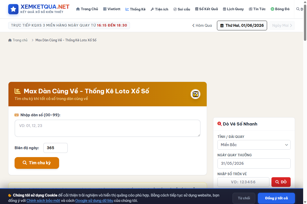Click the search magnifier icon in header

pos(298,9)
